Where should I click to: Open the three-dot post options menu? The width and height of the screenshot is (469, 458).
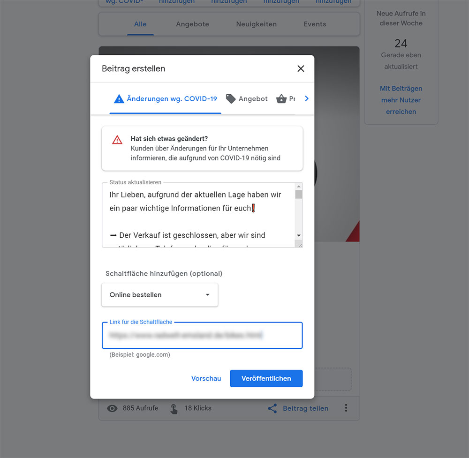coord(346,408)
